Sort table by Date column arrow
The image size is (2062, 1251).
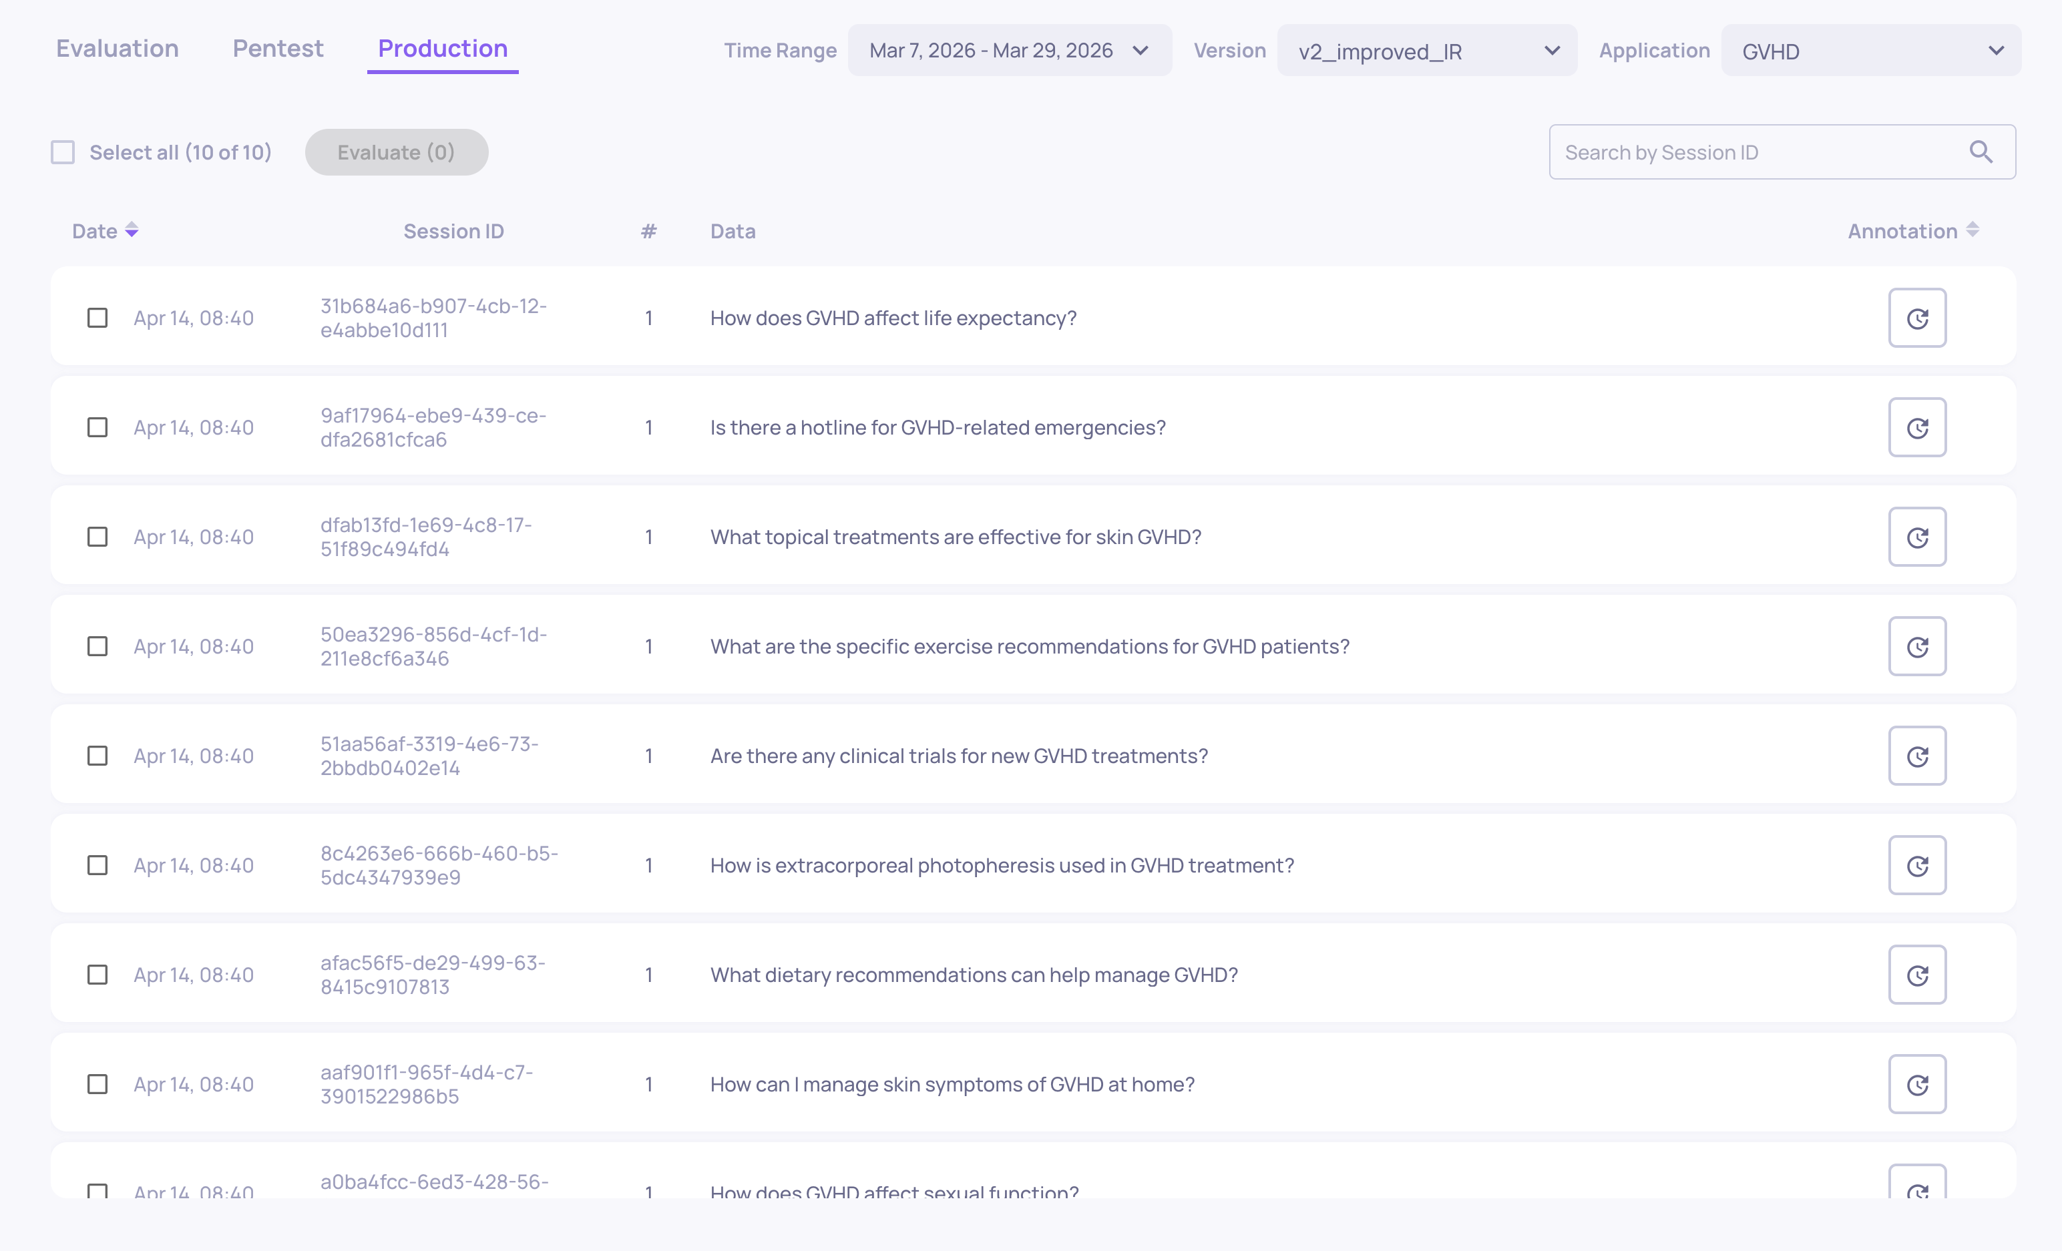tap(132, 230)
